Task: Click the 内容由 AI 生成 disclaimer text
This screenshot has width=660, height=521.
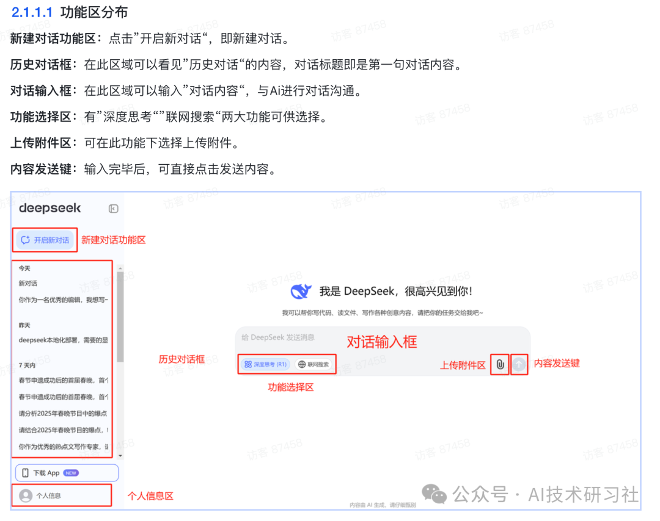Action: (383, 505)
